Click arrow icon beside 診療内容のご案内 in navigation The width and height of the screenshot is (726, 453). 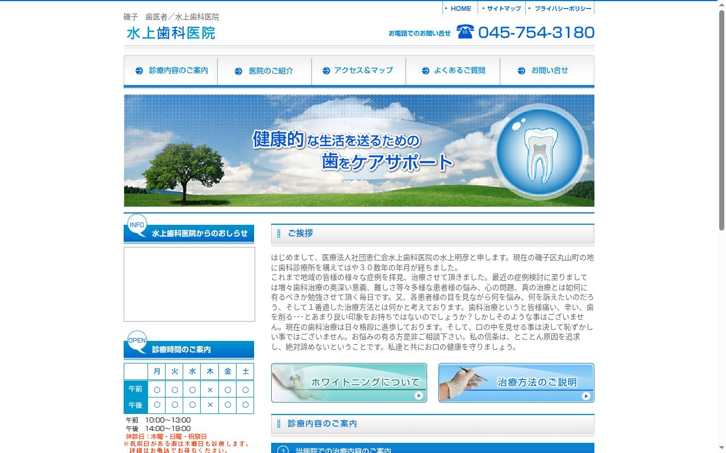point(140,71)
